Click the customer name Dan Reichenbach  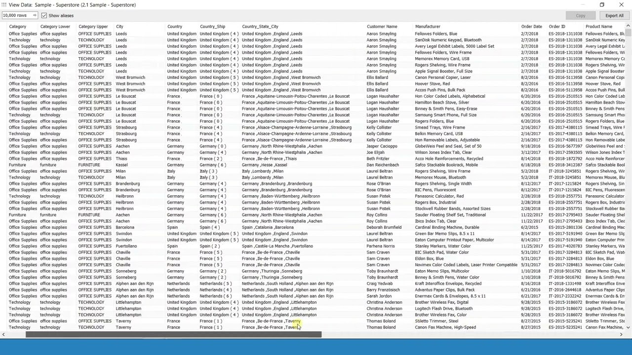(383, 165)
